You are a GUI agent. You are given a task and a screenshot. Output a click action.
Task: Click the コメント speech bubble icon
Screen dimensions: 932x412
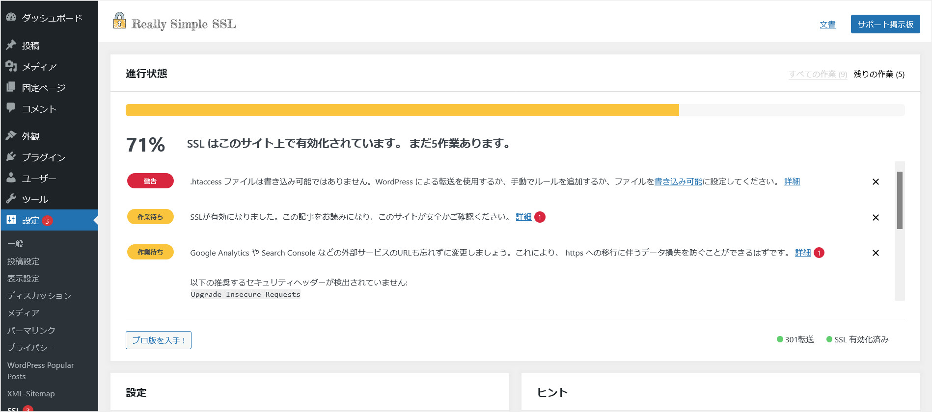11,108
